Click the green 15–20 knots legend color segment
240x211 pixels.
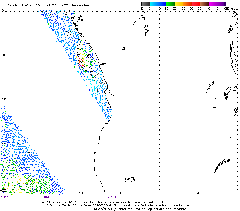(171, 4)
